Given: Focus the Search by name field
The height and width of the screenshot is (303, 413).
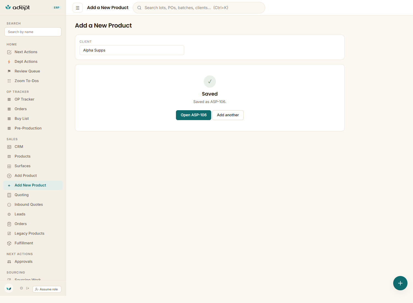Looking at the screenshot, I should click(33, 32).
